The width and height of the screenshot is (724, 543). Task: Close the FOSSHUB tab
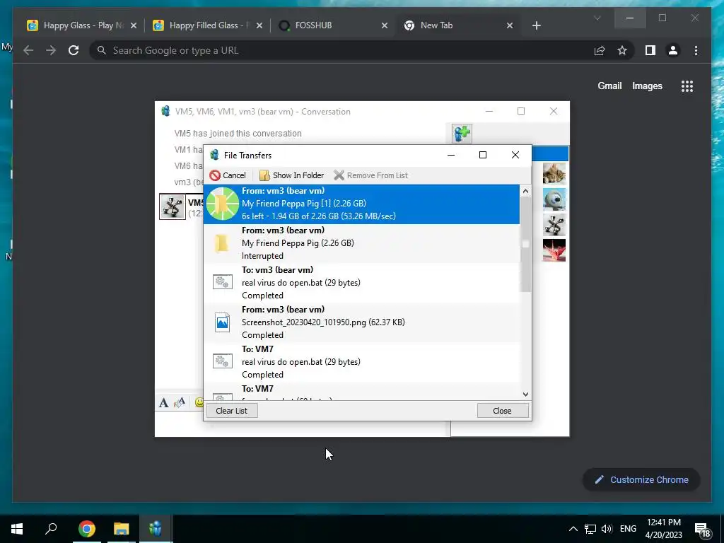point(384,25)
